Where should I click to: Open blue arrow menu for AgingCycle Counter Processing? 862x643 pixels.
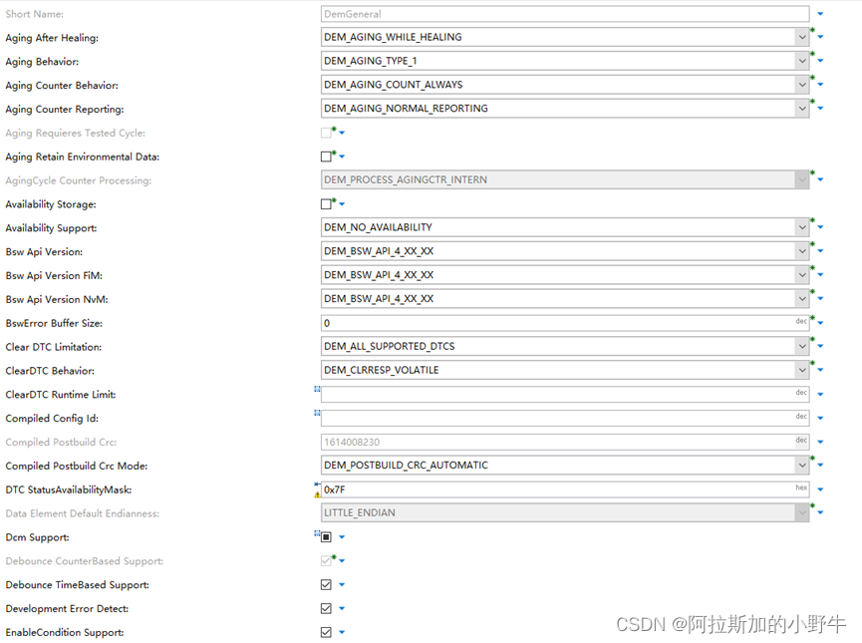[820, 179]
